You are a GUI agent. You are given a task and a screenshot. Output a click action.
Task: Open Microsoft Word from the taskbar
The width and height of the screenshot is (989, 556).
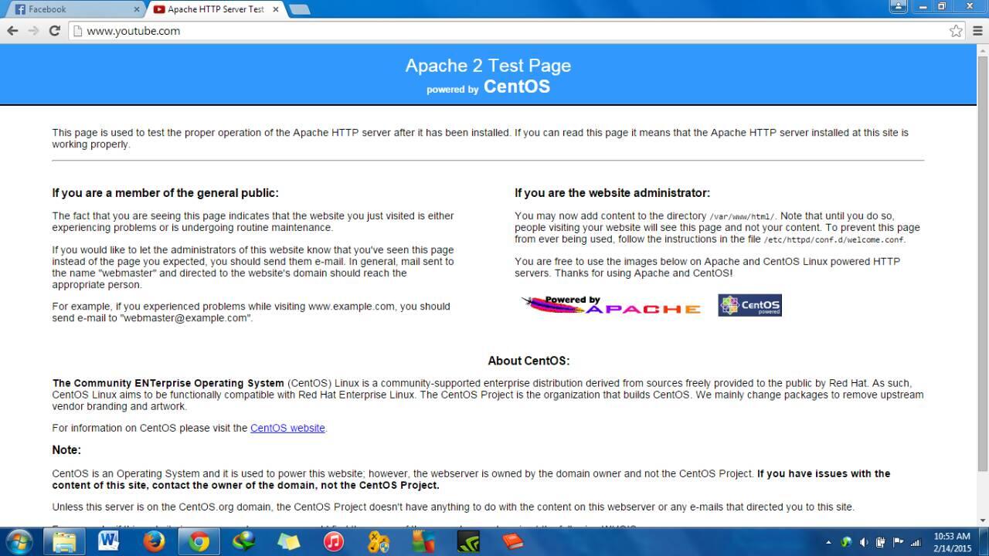click(109, 541)
